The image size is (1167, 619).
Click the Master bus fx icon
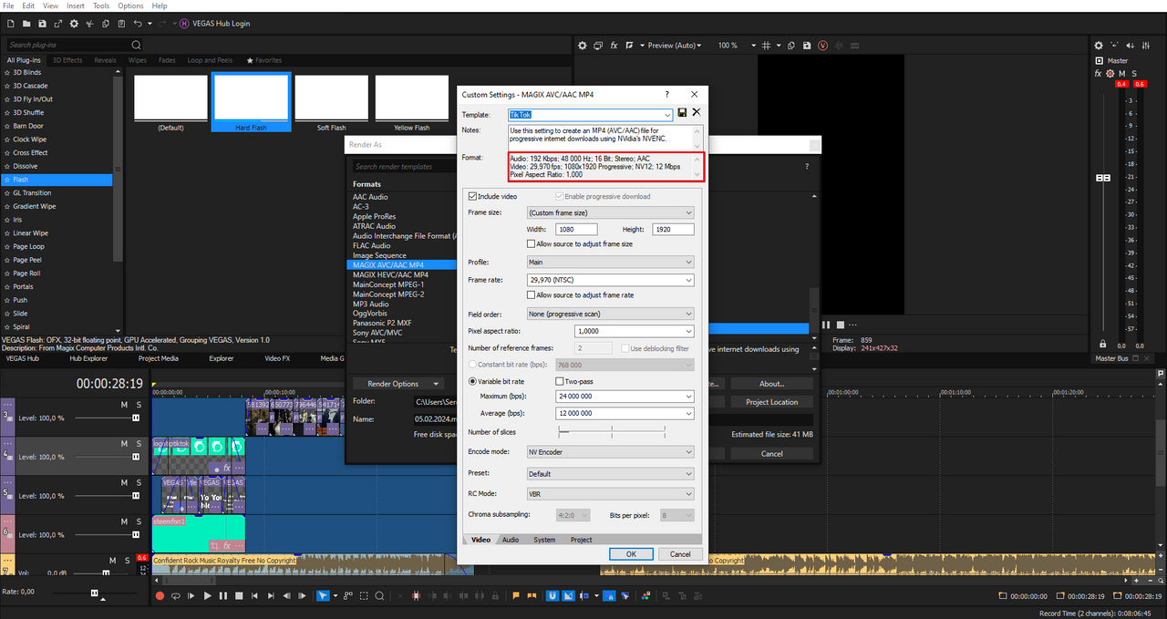tap(1099, 73)
